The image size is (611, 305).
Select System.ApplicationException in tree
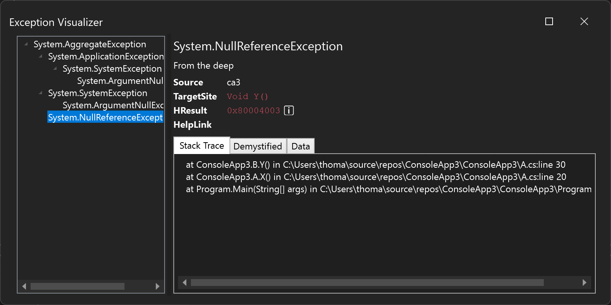[106, 56]
